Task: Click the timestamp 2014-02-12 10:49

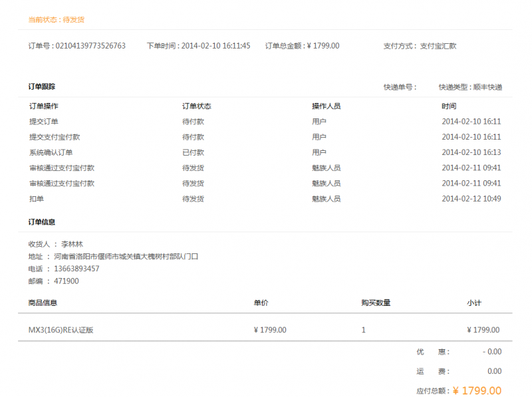Action: (x=471, y=199)
